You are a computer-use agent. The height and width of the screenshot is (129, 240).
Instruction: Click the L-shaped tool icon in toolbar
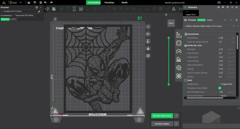[141, 9]
